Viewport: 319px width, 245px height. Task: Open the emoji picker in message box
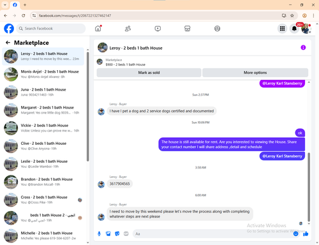(x=295, y=234)
